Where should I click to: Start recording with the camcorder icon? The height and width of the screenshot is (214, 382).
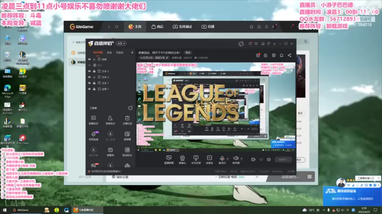click(253, 159)
